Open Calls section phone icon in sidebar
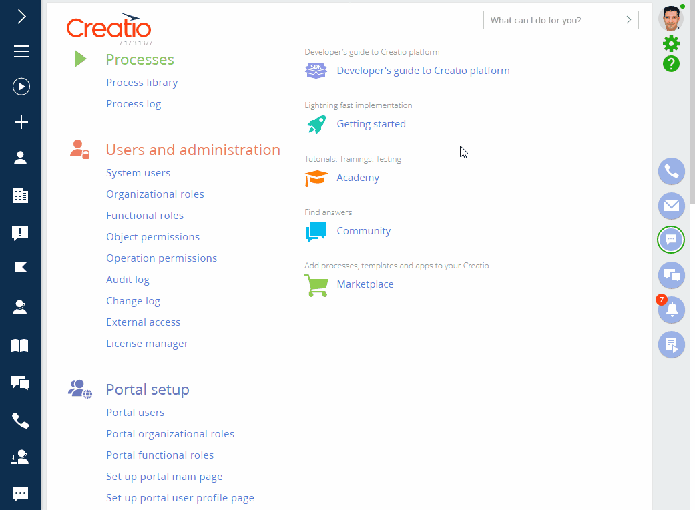695x510 pixels. [21, 421]
